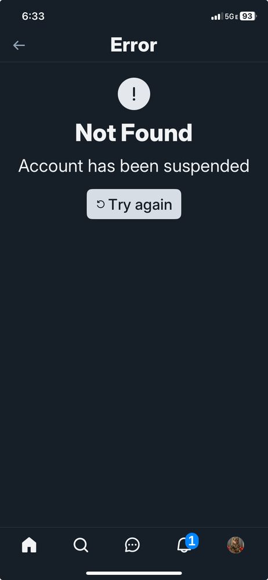The image size is (268, 580).
Task: Tap the Error page title
Action: tap(134, 45)
